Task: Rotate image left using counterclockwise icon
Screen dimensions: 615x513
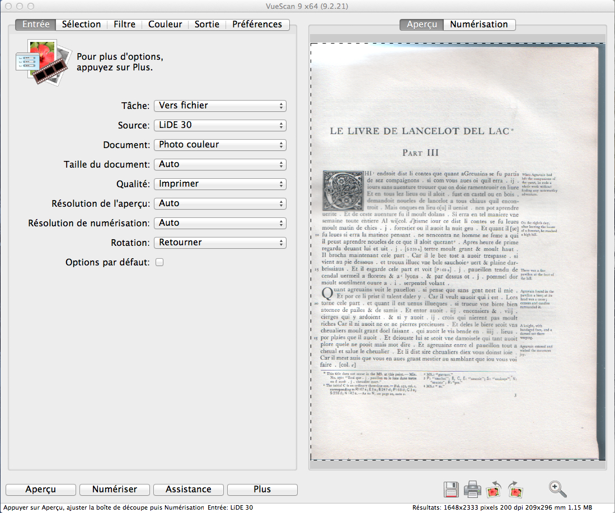Action: (494, 490)
